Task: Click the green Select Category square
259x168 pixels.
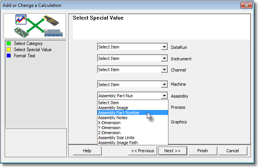Action: click(x=9, y=43)
